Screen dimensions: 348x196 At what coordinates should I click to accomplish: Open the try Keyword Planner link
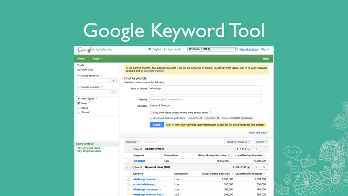pos(152,71)
